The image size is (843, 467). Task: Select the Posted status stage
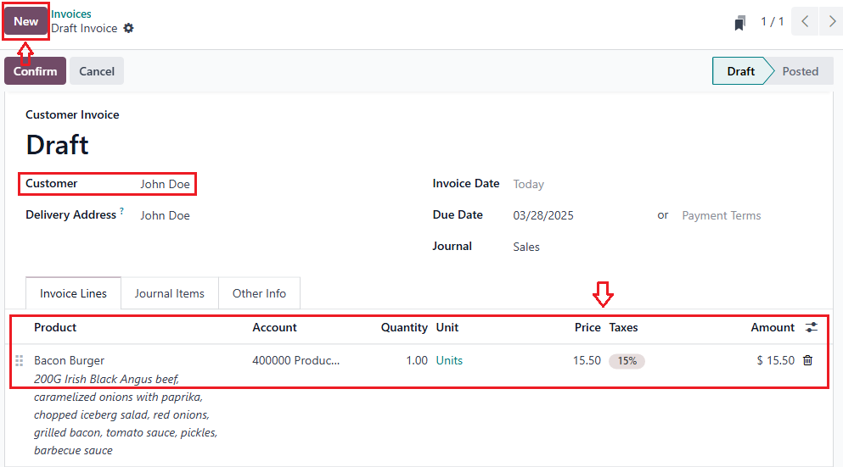click(800, 71)
